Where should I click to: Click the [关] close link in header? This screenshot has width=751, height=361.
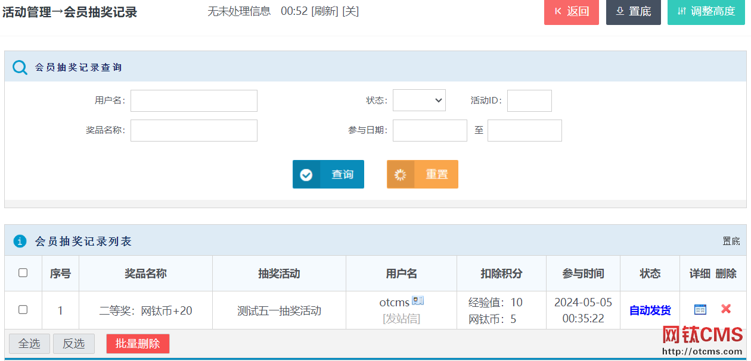pyautogui.click(x=350, y=11)
